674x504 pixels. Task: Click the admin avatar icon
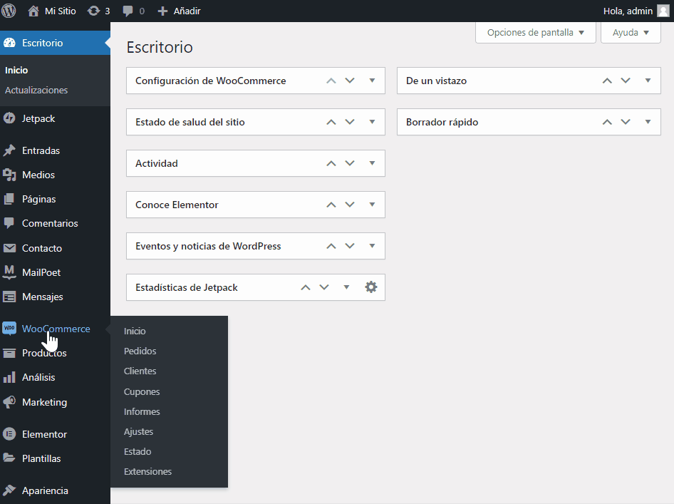[x=663, y=11]
